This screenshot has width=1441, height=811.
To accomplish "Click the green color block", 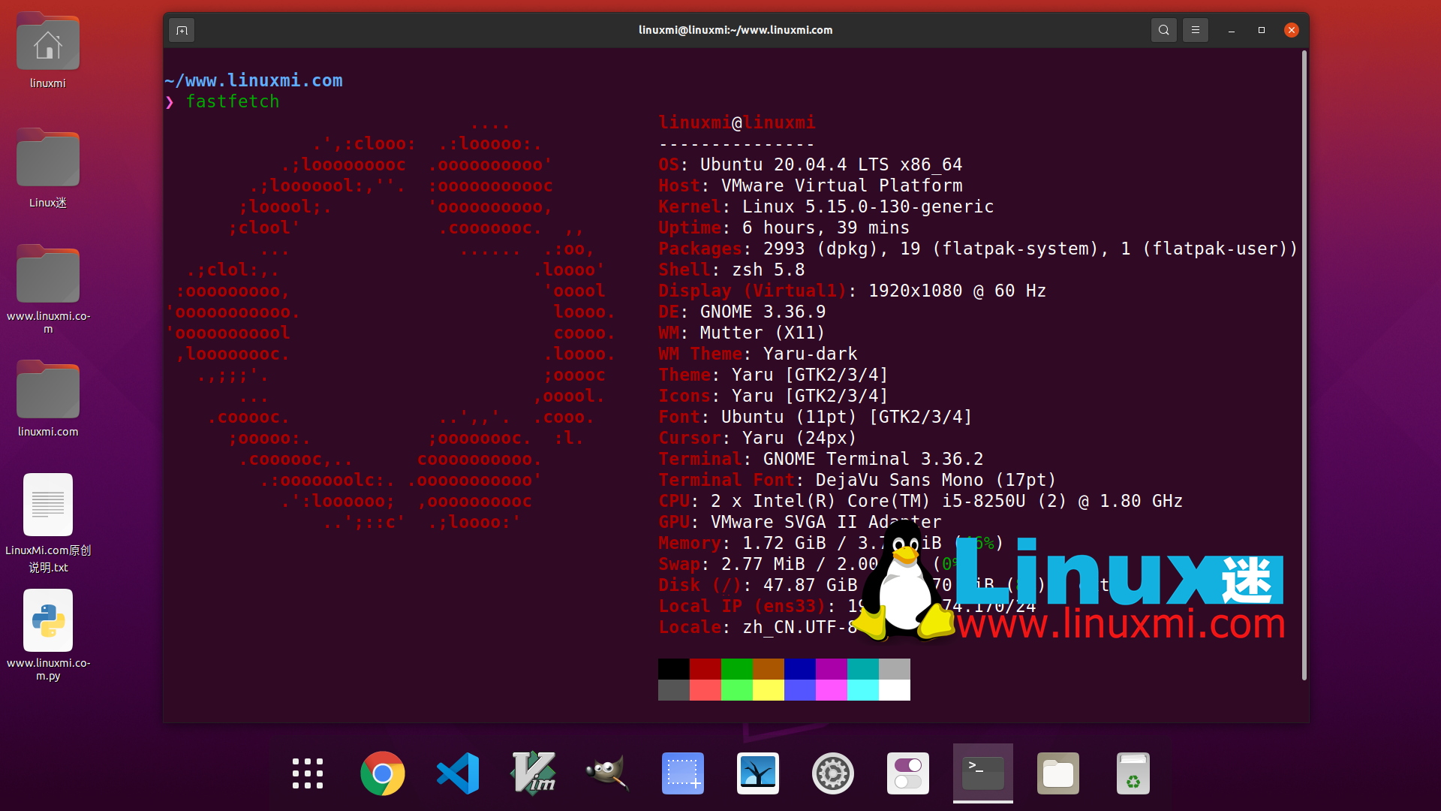I will coord(737,669).
